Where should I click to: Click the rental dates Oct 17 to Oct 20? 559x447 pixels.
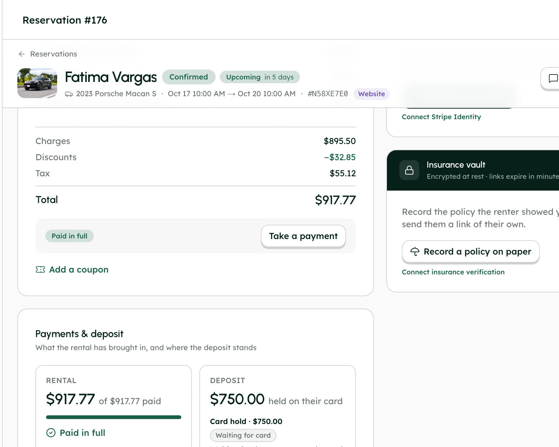click(232, 94)
